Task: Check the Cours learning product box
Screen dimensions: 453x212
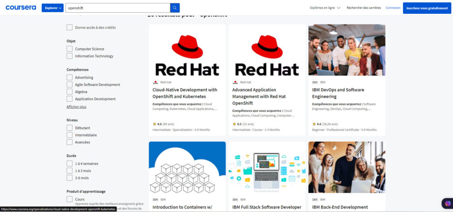Action: pyautogui.click(x=69, y=199)
